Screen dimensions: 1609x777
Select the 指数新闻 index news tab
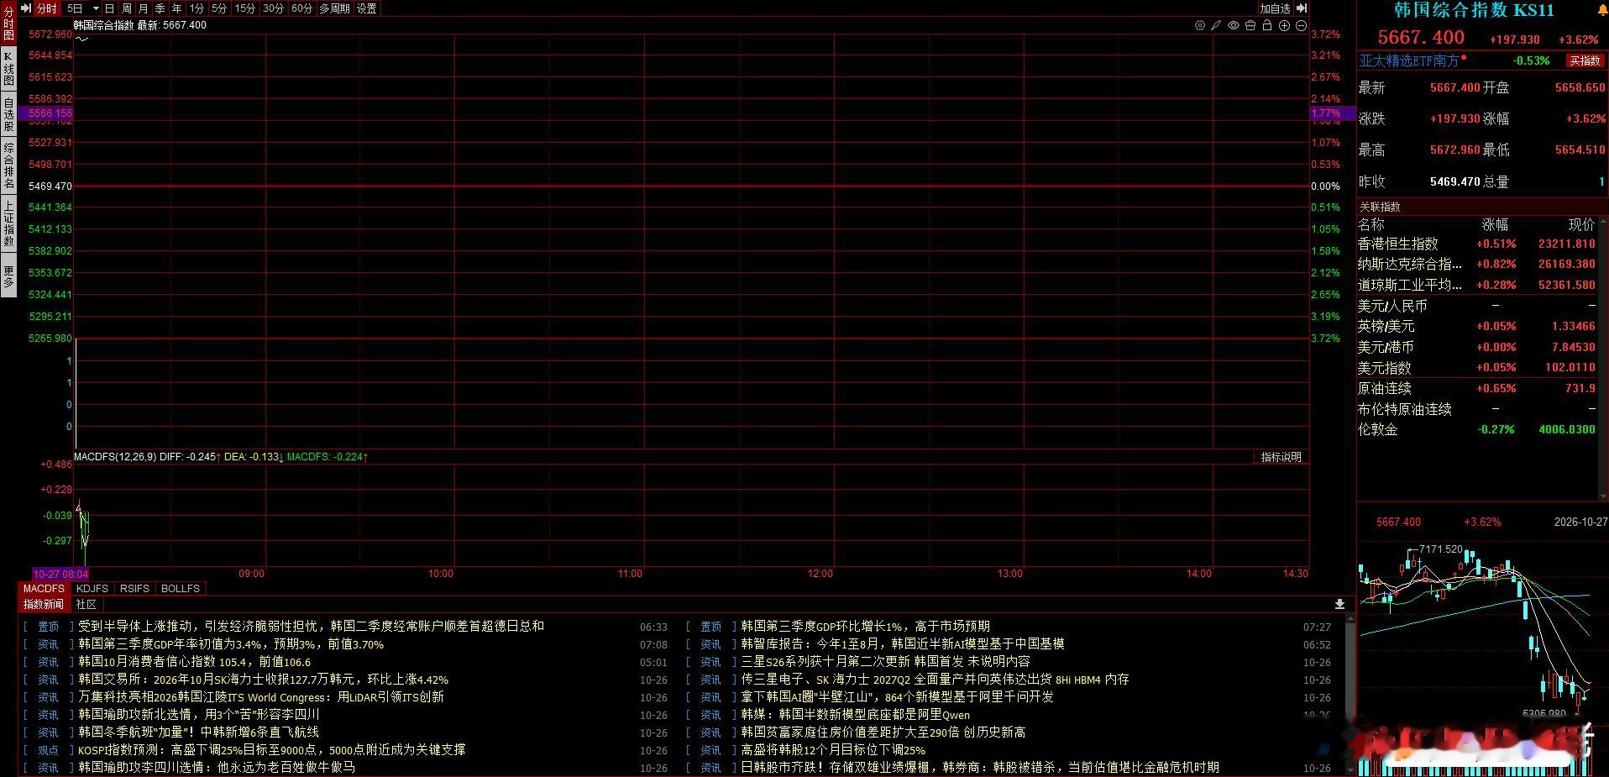[44, 605]
